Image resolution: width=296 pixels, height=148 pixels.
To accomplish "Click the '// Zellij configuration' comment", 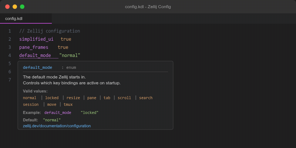I will click(50, 31).
